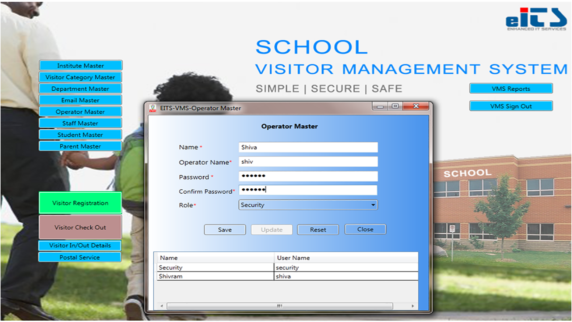Click the Name input field

[x=308, y=147]
